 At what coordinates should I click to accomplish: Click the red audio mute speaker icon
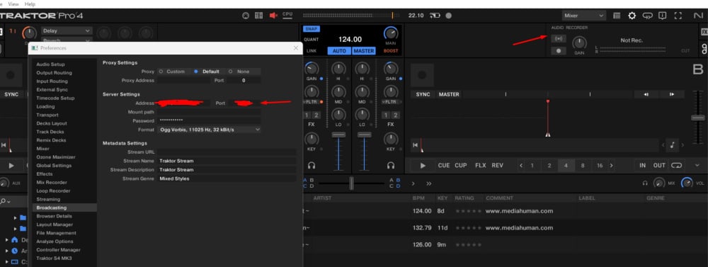[x=273, y=16]
